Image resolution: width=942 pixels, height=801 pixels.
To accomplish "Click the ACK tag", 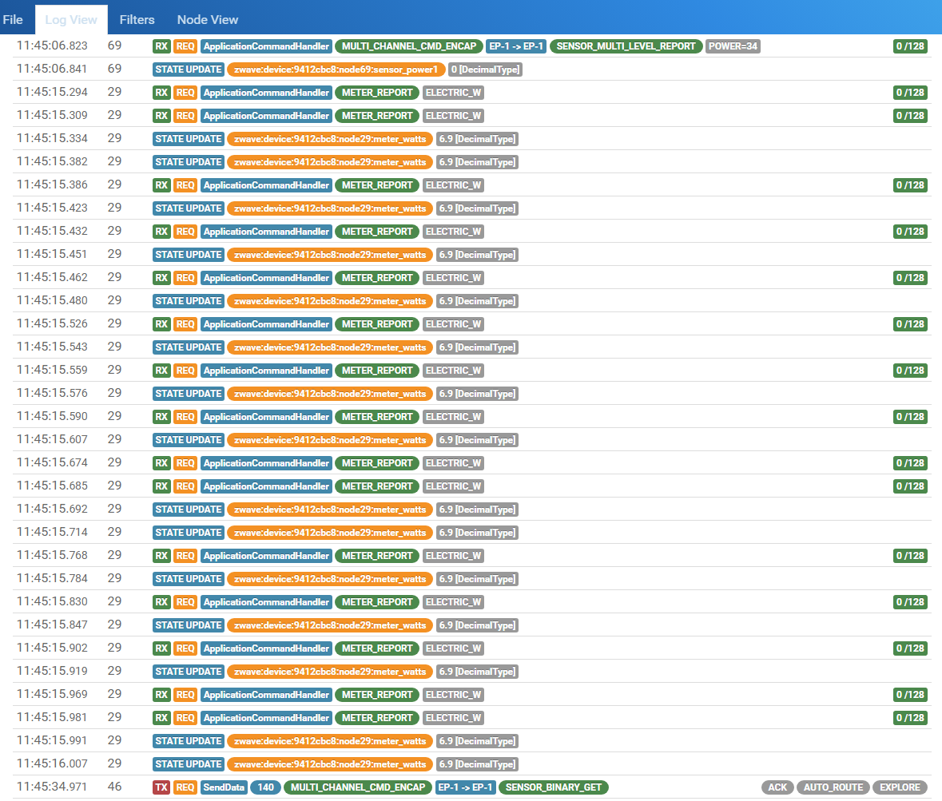I will point(777,787).
